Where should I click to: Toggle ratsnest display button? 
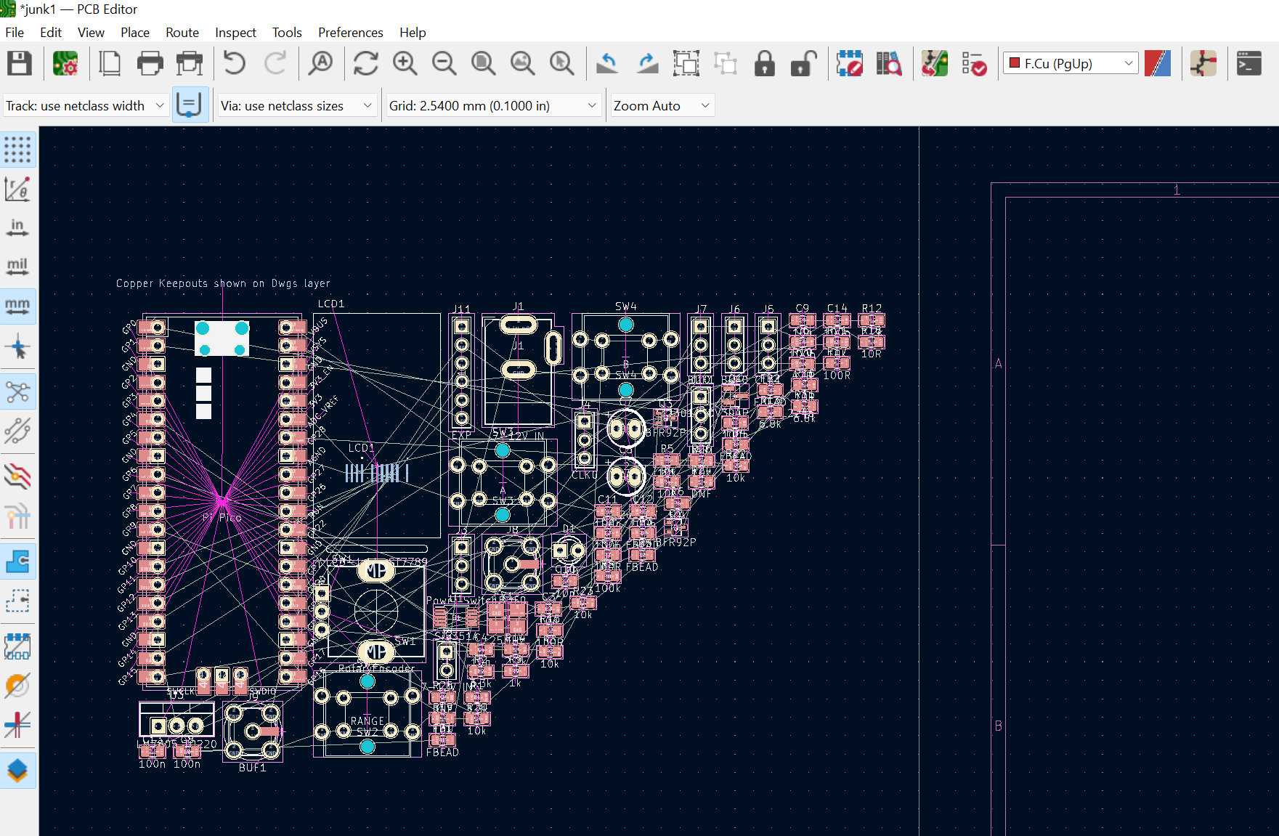click(x=17, y=392)
